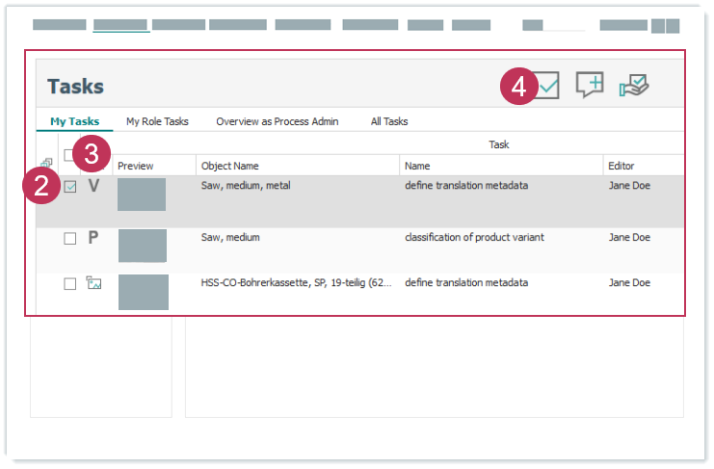The height and width of the screenshot is (469, 714).
Task: Click the structure type icon in third row
Action: (x=93, y=283)
